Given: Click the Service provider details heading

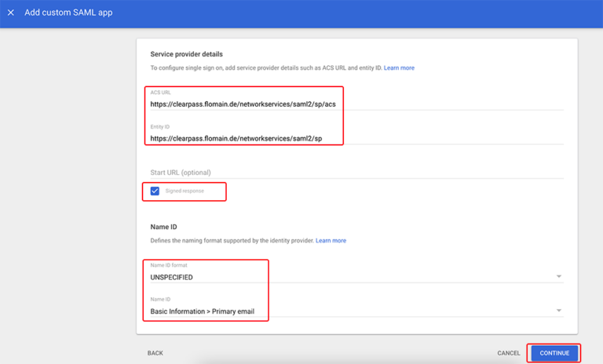Looking at the screenshot, I should click(x=187, y=54).
